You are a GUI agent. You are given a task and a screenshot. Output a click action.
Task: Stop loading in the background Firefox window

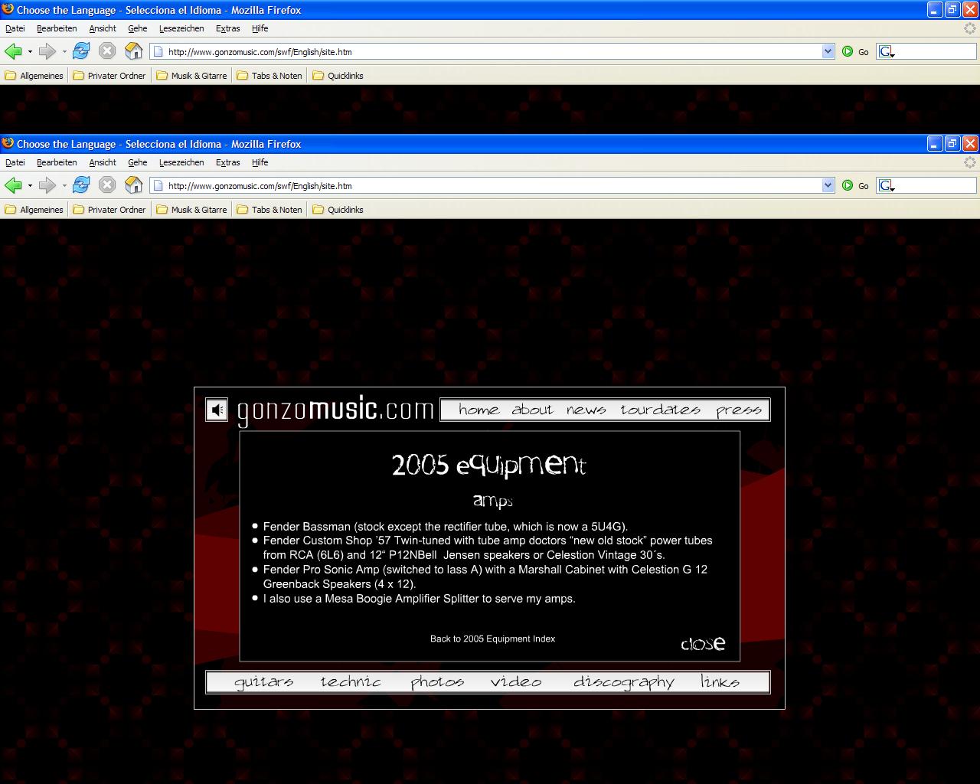click(x=107, y=51)
